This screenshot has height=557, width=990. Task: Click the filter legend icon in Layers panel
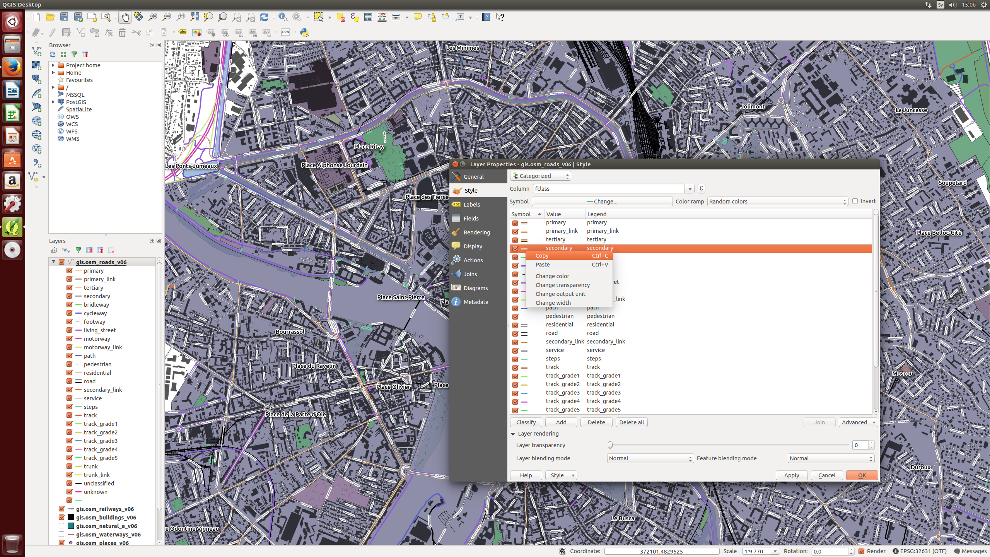point(79,250)
